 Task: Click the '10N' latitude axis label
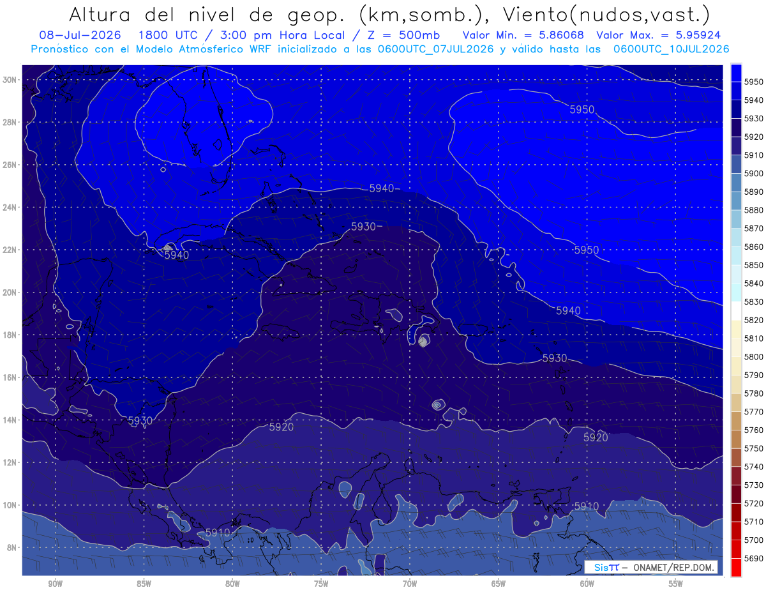10,505
